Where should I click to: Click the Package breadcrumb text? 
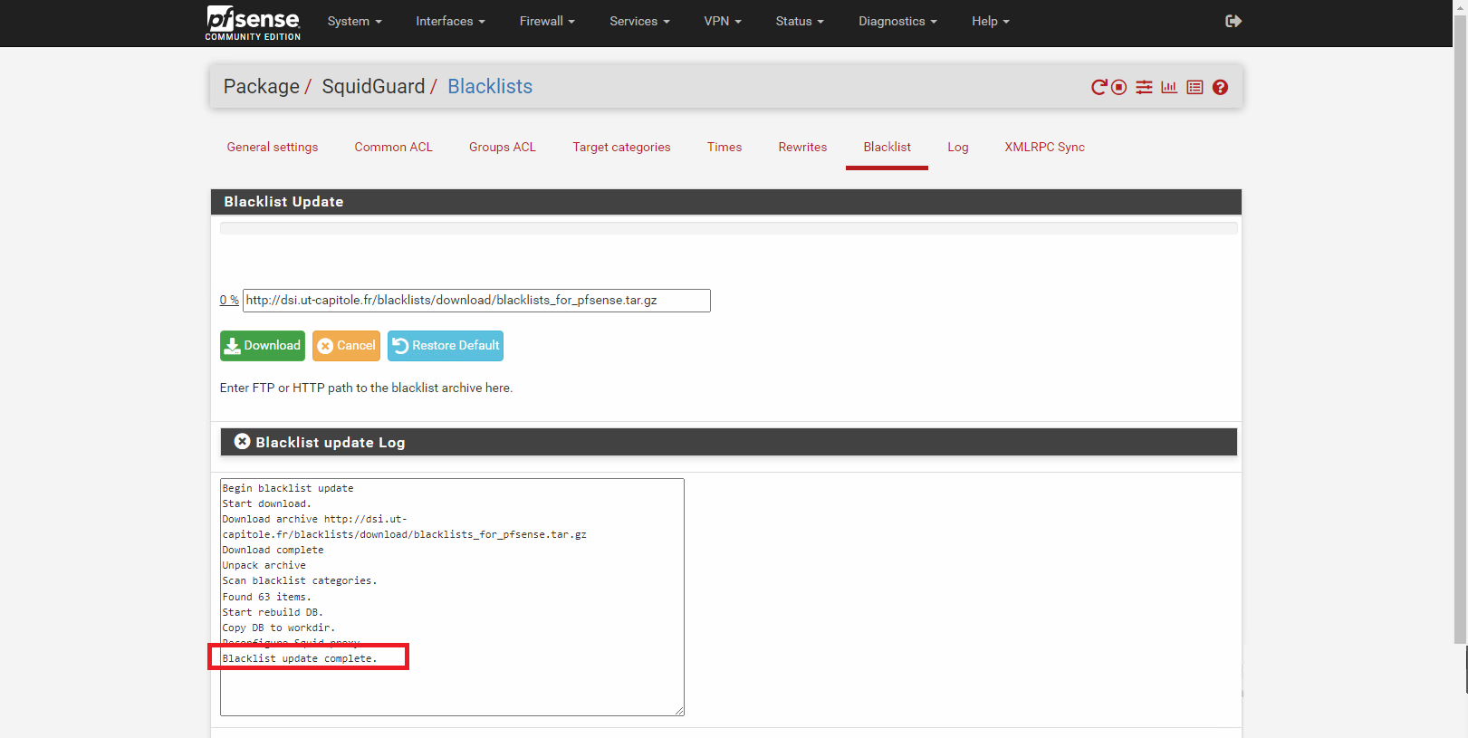pos(262,86)
